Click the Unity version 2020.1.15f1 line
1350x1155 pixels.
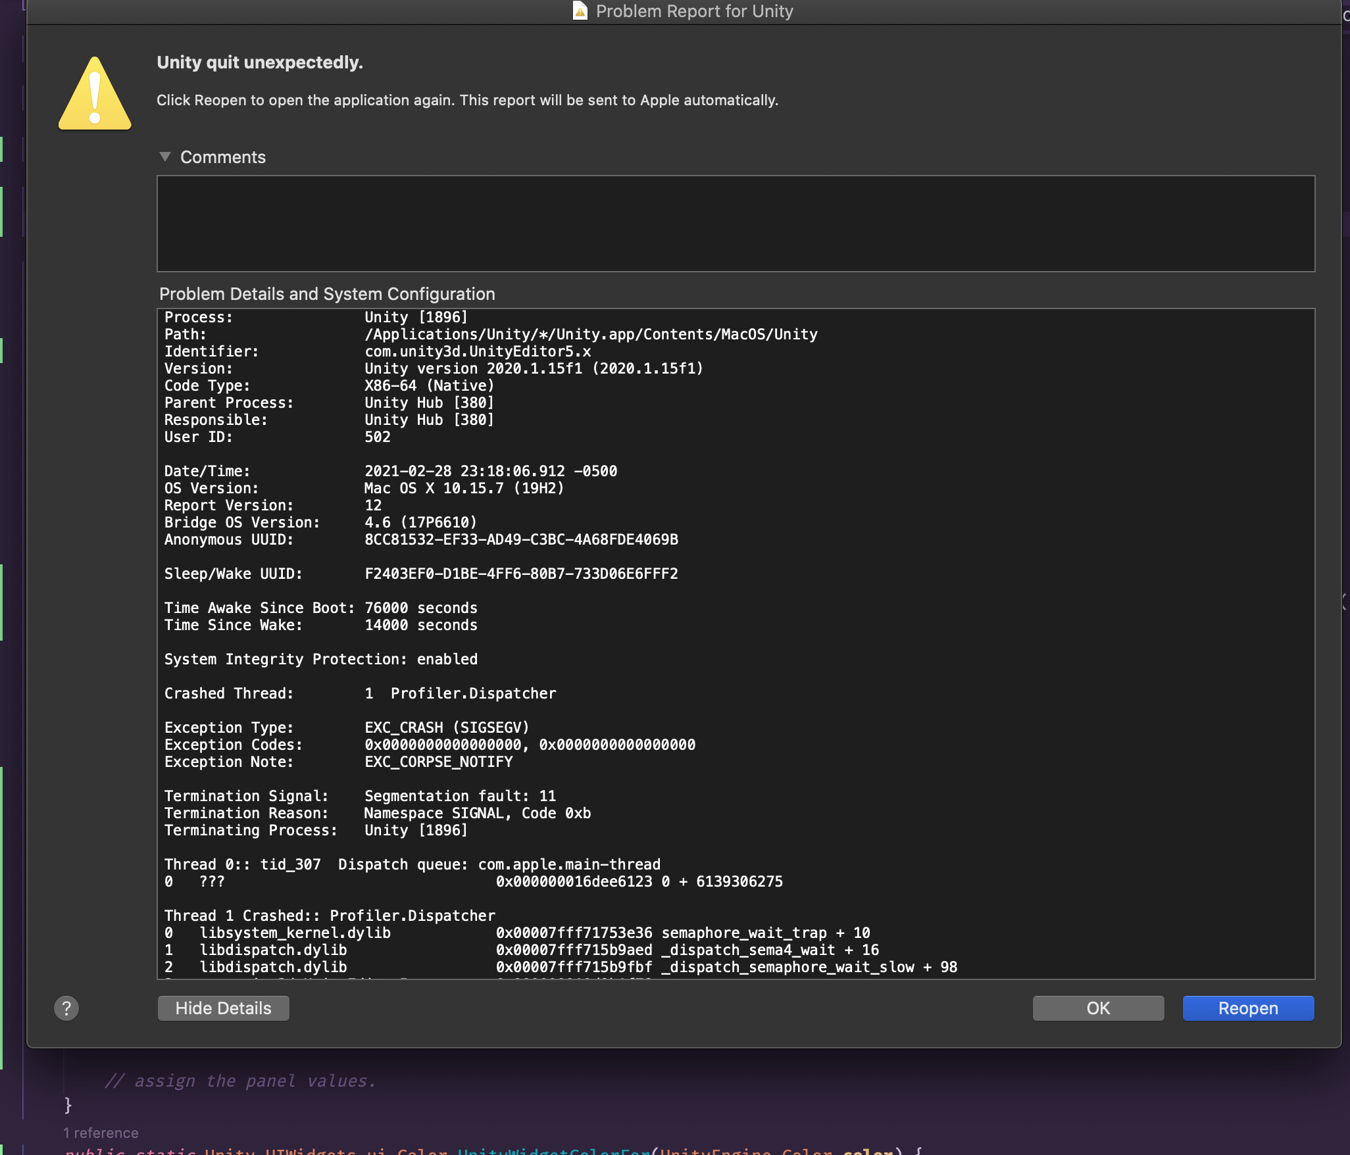click(434, 368)
